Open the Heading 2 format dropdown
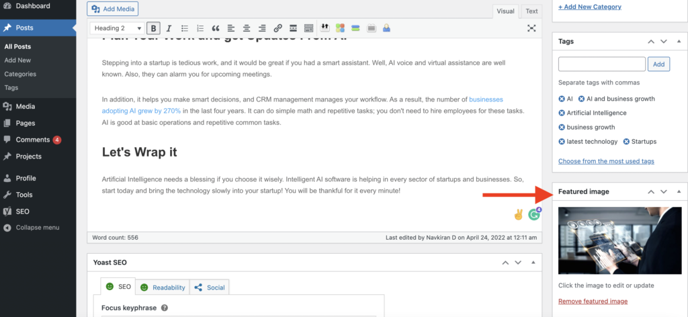The width and height of the screenshot is (688, 317). click(117, 28)
